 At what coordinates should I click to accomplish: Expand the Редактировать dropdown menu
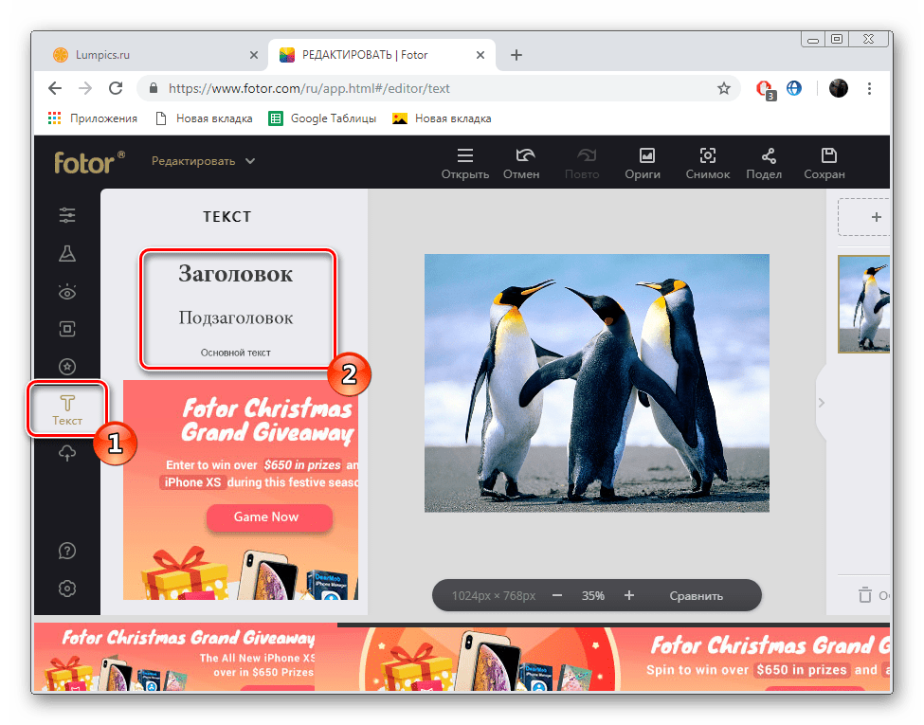204,161
